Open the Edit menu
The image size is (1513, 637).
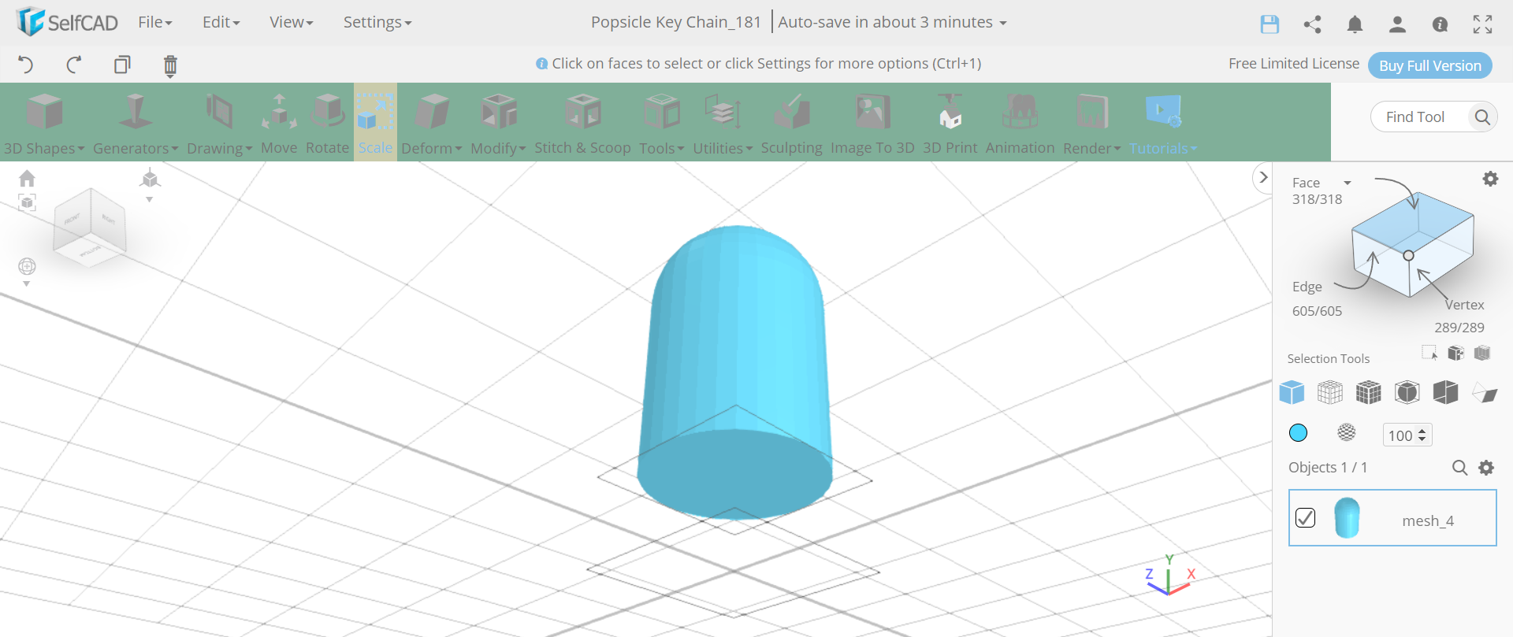pyautogui.click(x=221, y=23)
